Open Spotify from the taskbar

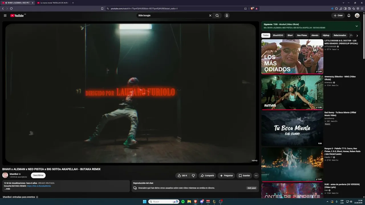point(183,202)
